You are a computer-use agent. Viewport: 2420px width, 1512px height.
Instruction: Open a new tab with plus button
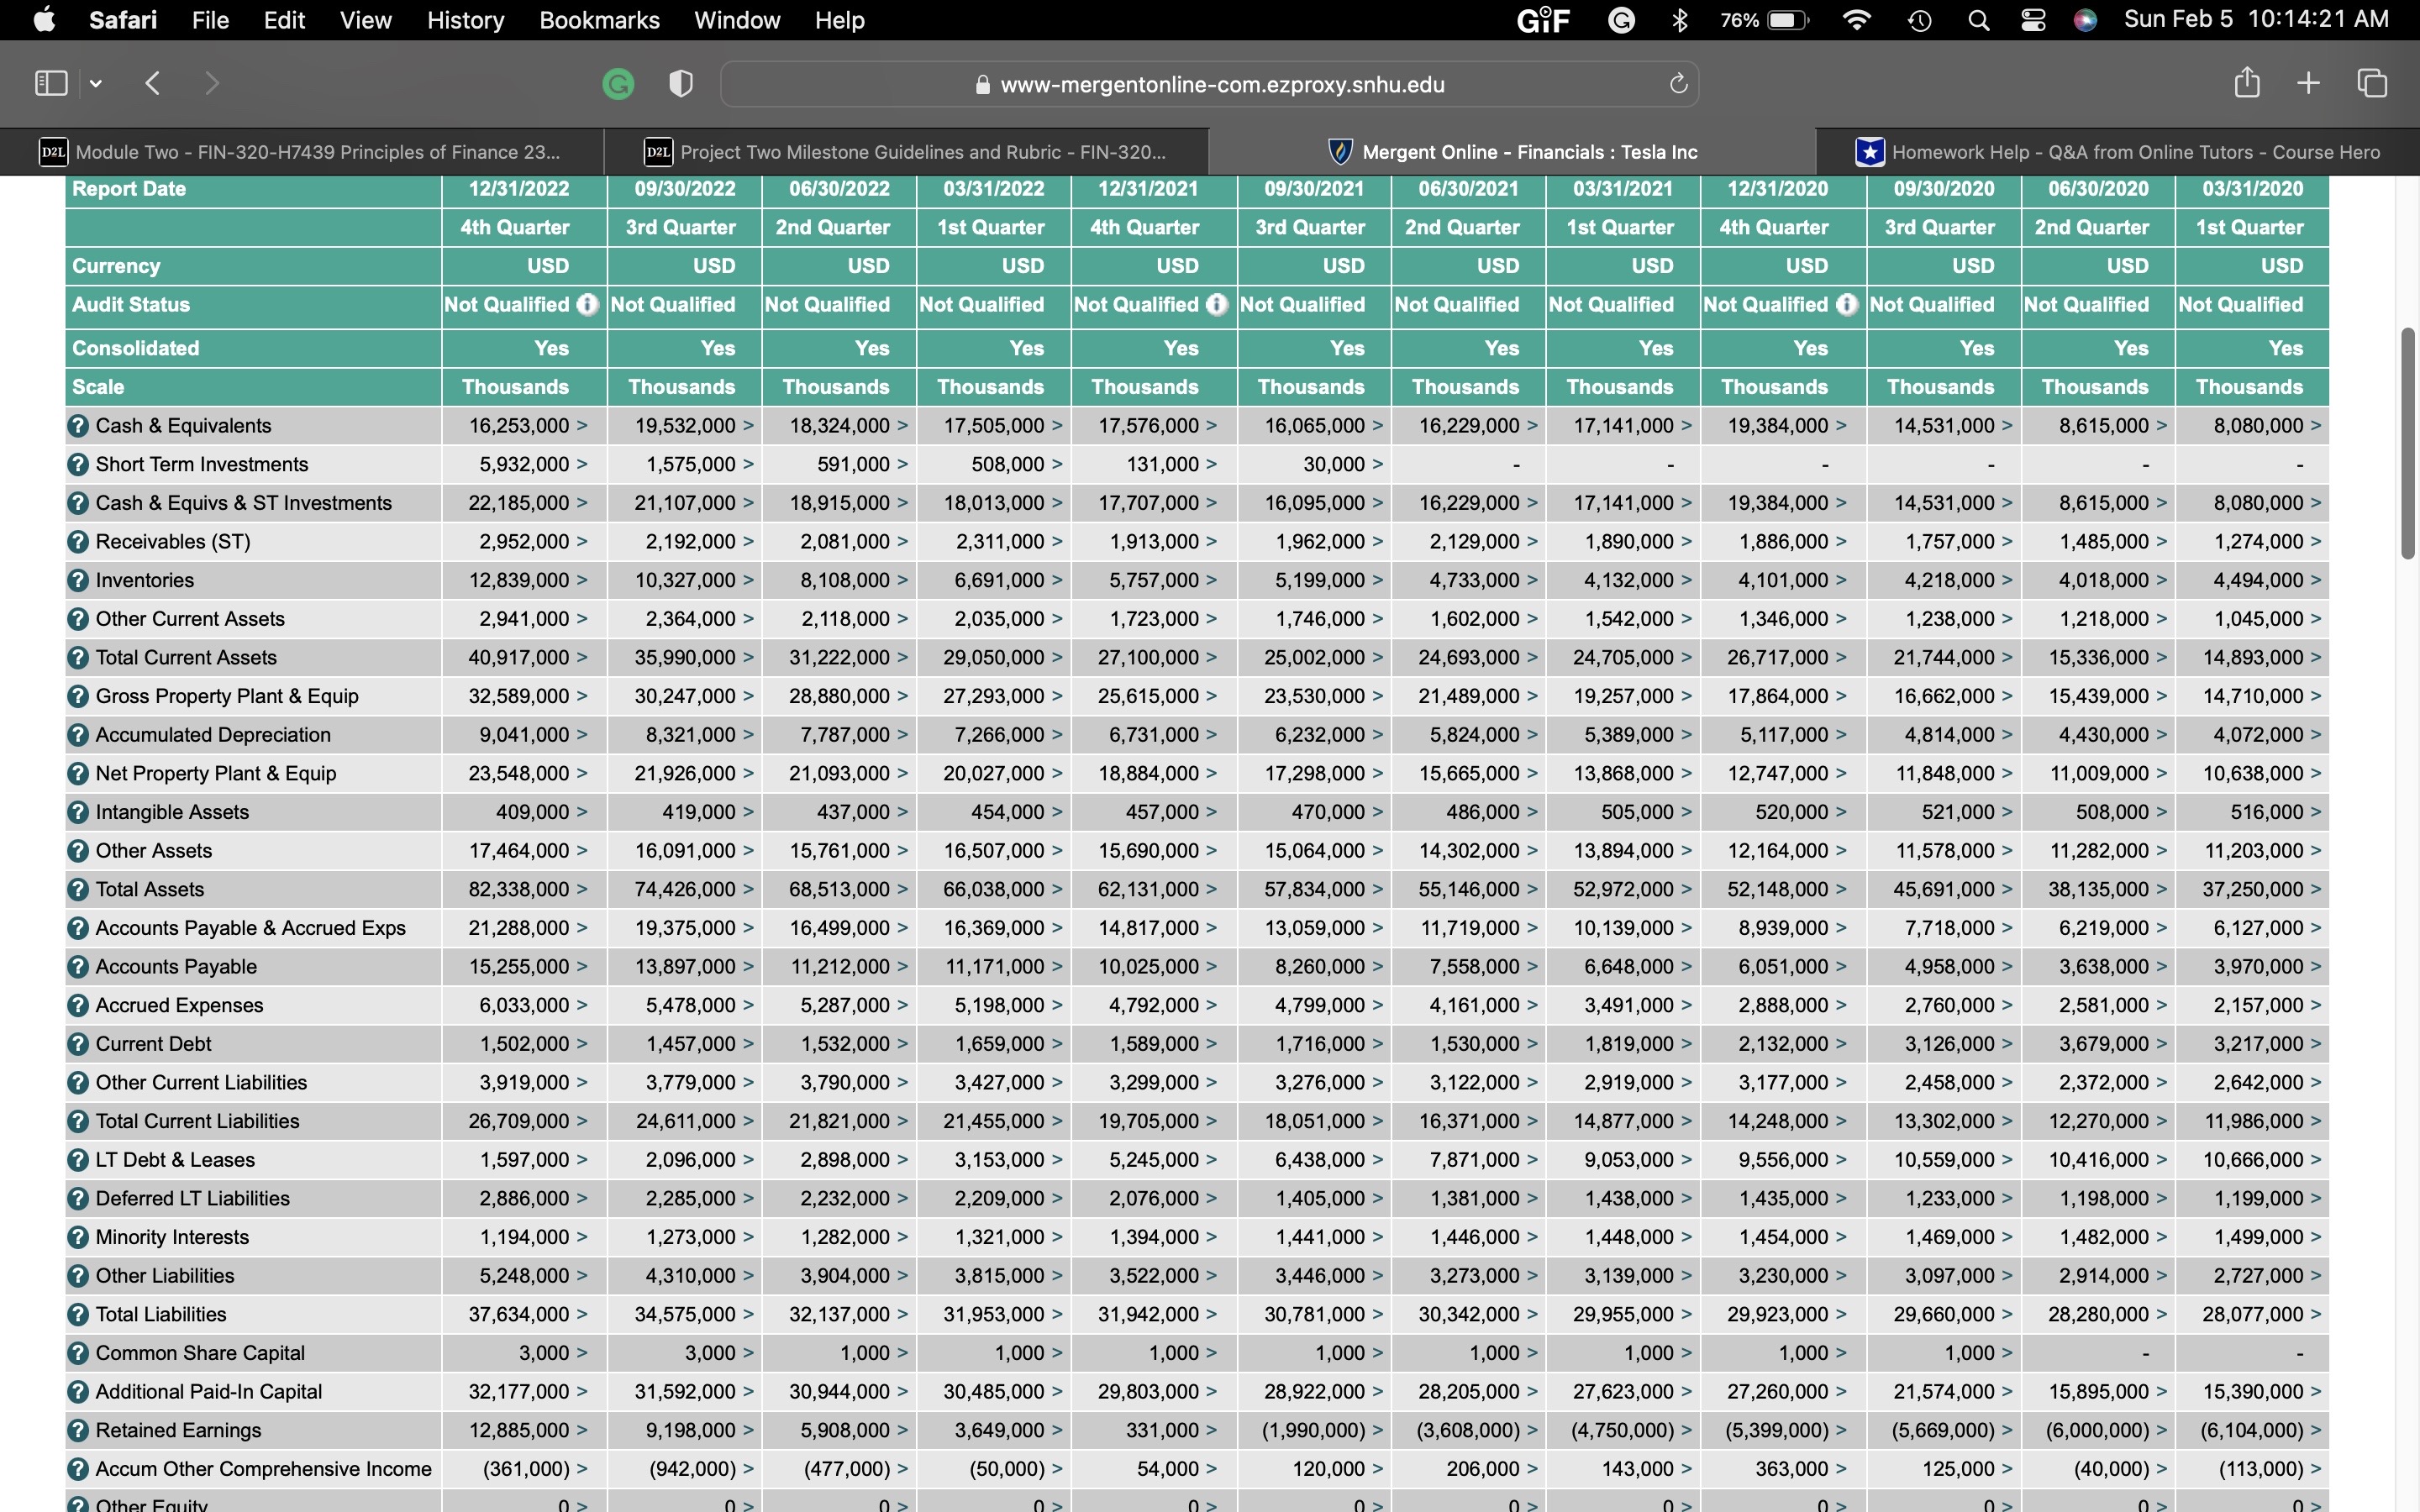[x=2308, y=83]
